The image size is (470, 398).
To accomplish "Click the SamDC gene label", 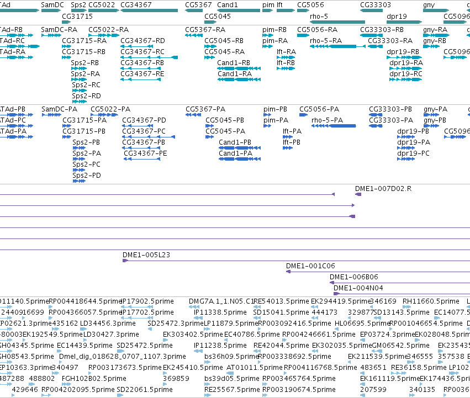I will pyautogui.click(x=52, y=5).
